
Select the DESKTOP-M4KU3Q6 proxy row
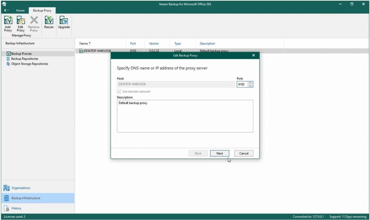point(222,51)
